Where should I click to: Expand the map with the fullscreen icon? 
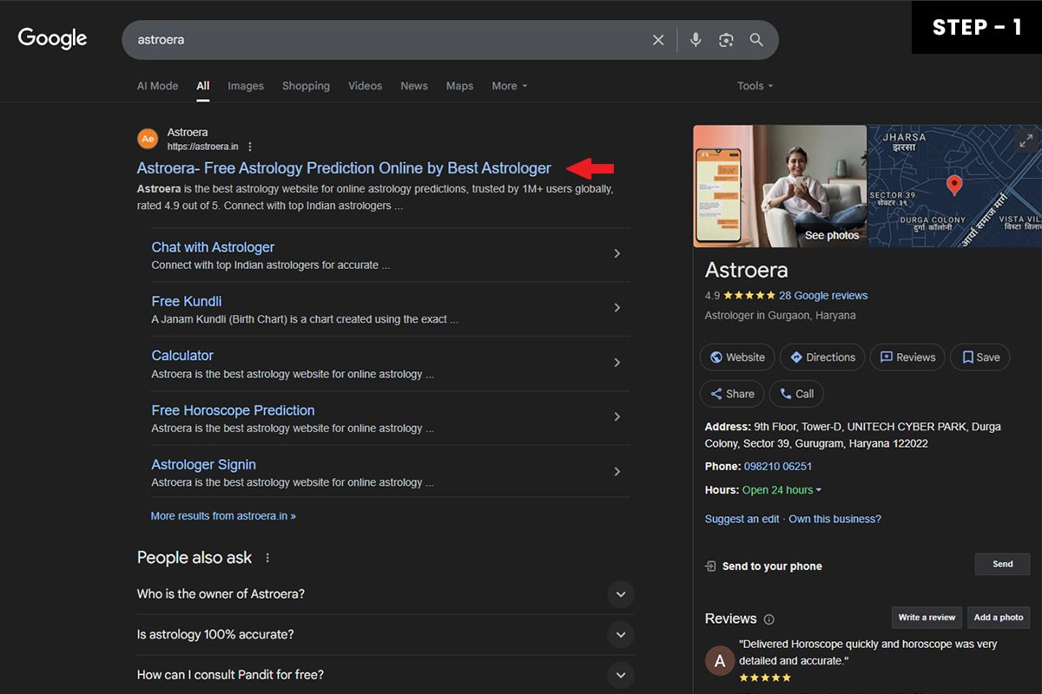1026,140
